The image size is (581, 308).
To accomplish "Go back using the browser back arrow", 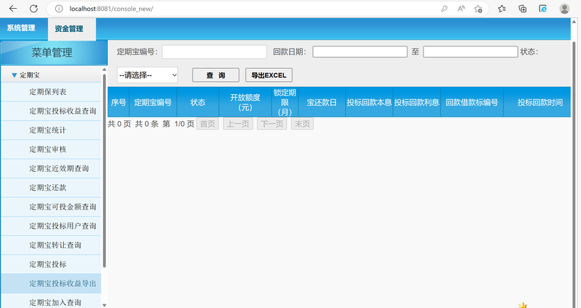I will coord(13,9).
